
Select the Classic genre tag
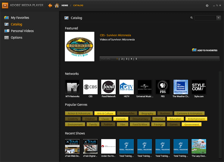[105, 119]
